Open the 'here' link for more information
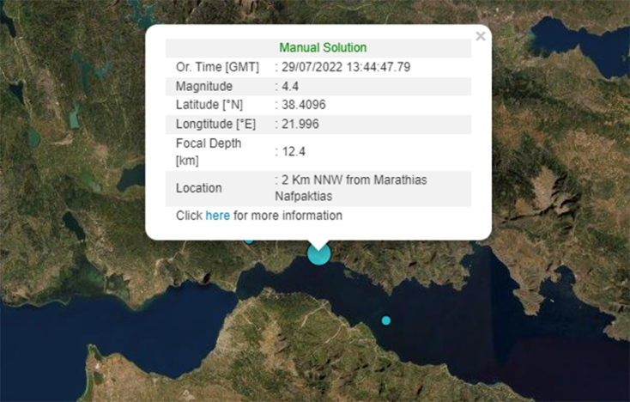Image resolution: width=630 pixels, height=402 pixels. pos(217,216)
